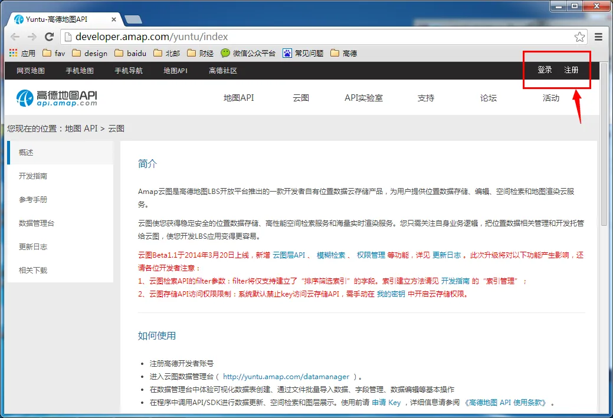Click 云图 in the breadcrumb
613x418 pixels.
(116, 129)
